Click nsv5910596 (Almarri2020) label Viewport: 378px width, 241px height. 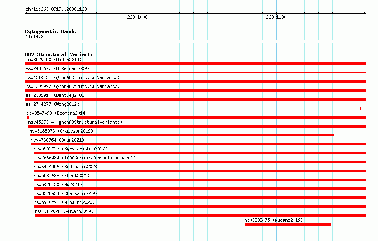(x=64, y=202)
